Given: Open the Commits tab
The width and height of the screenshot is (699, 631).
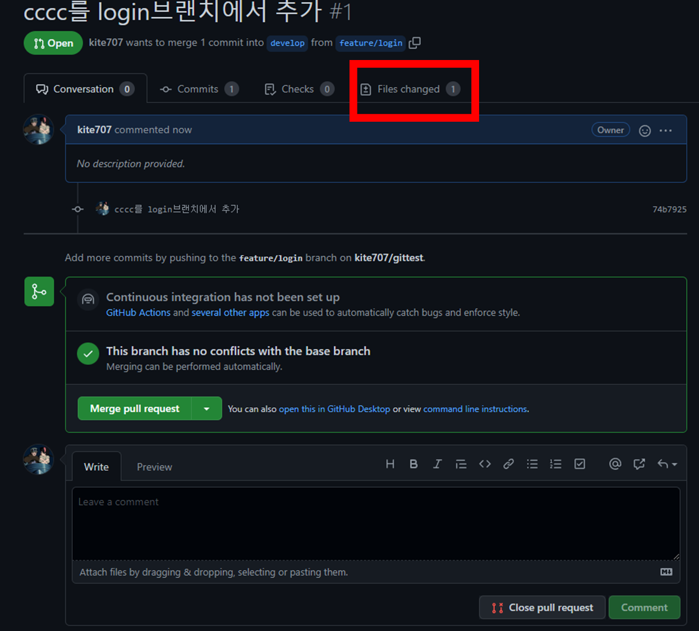Looking at the screenshot, I should coord(199,89).
